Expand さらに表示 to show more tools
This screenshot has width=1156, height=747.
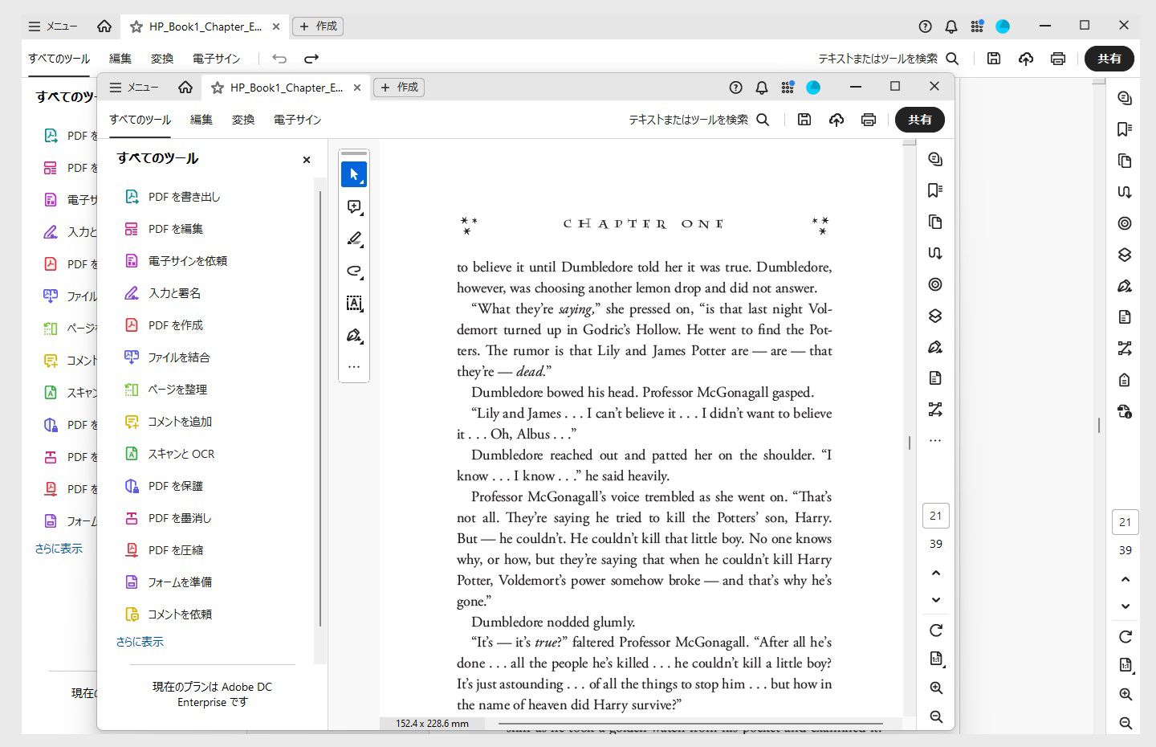click(139, 641)
